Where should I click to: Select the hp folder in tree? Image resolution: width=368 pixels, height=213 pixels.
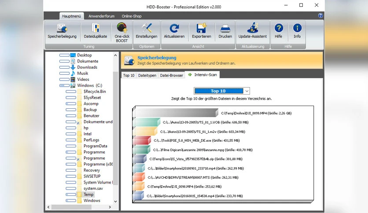[x=86, y=128]
